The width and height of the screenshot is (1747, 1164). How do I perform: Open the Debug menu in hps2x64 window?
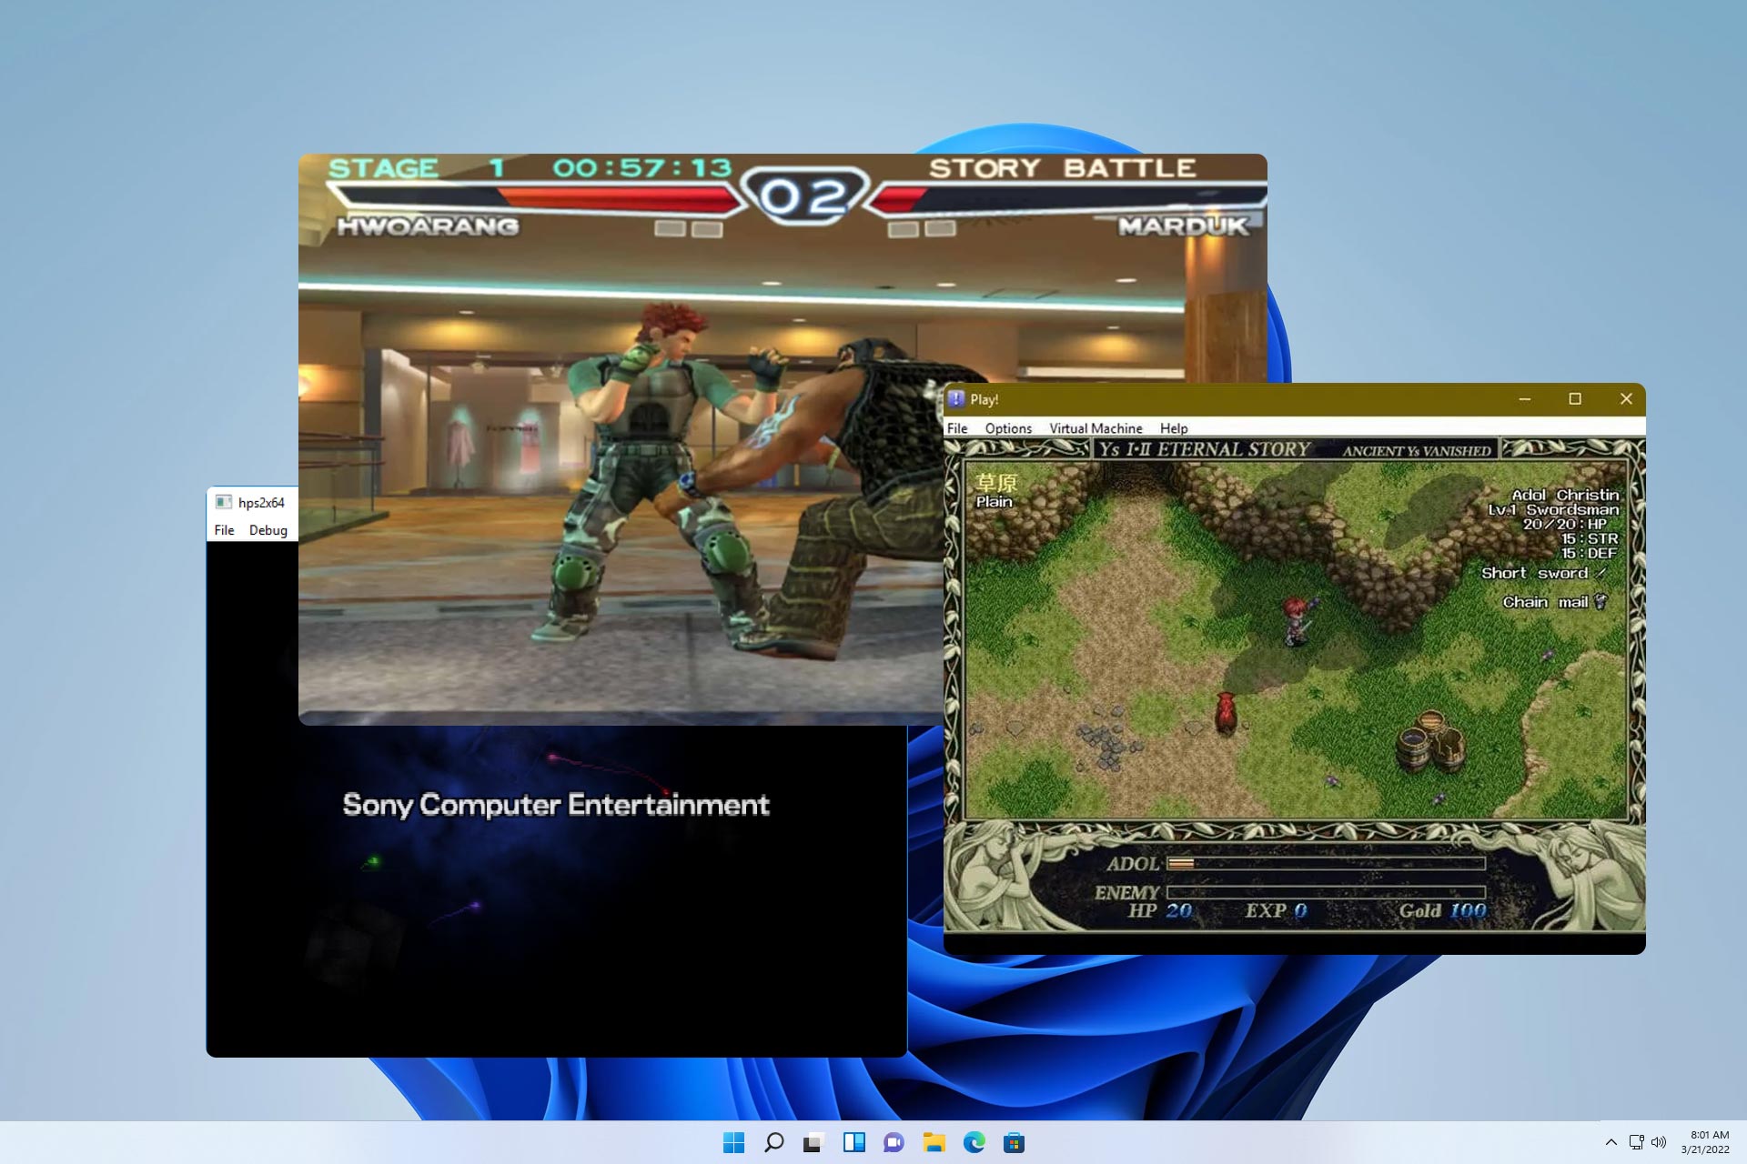(x=268, y=530)
